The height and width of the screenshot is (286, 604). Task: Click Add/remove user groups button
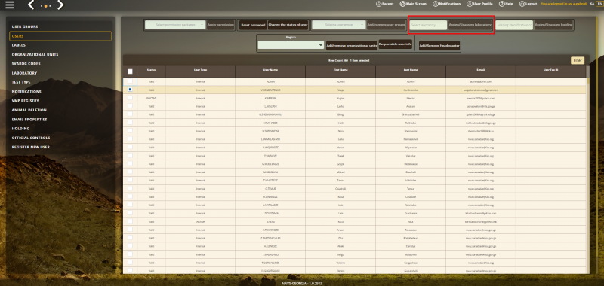pyautogui.click(x=387, y=25)
